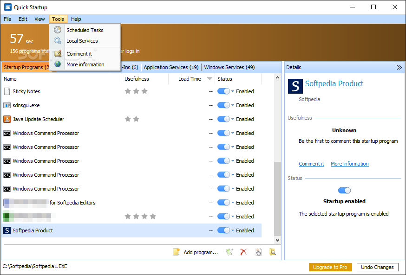Image resolution: width=406 pixels, height=275 pixels.
Task: Sort by the Status column header
Action: coord(238,79)
